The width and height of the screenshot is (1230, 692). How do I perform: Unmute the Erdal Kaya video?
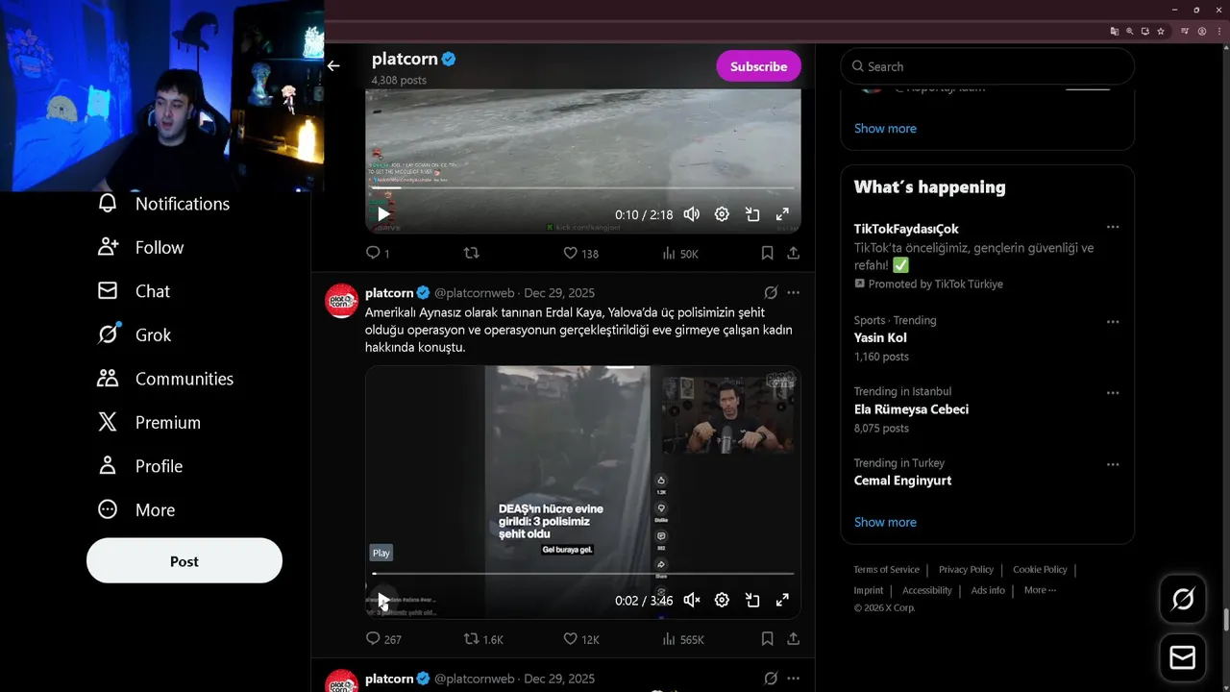[691, 600]
